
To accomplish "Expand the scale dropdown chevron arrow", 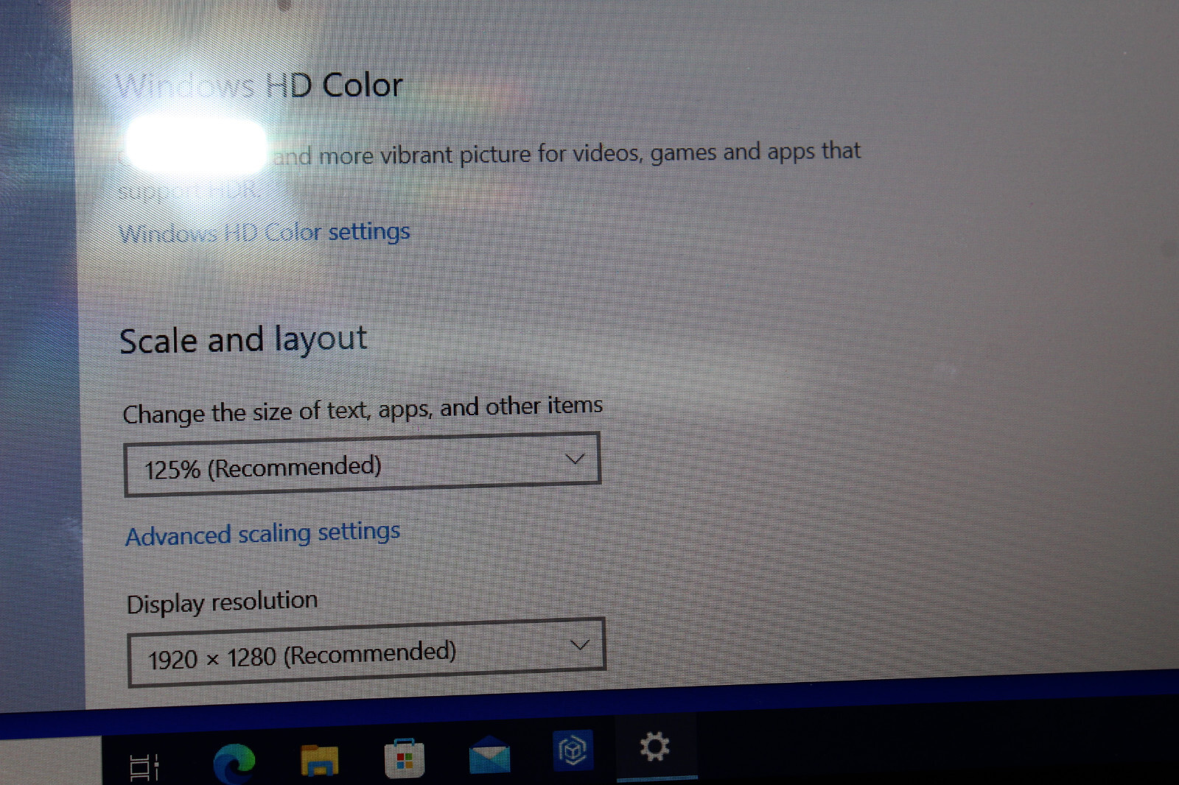I will [x=575, y=459].
